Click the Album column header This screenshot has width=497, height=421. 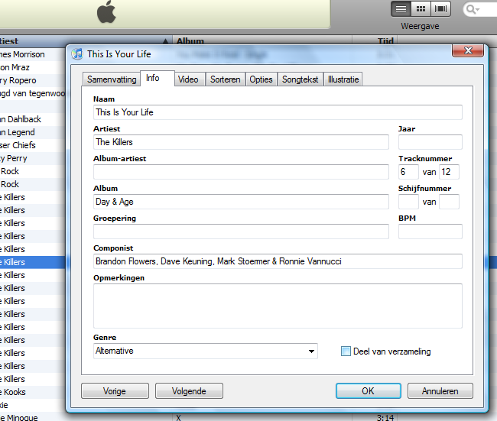click(262, 41)
